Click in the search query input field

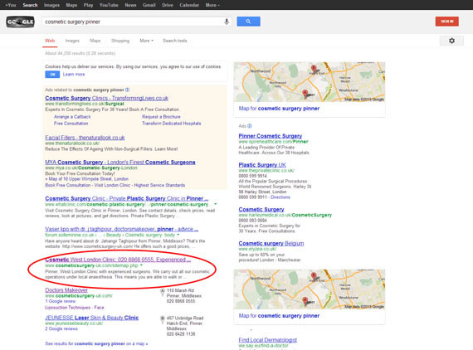[133, 22]
